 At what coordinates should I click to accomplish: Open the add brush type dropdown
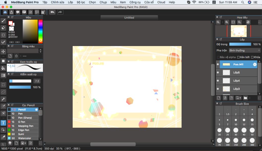[x=24, y=143]
